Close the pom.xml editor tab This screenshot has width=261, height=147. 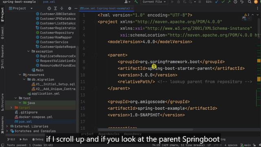132,8
